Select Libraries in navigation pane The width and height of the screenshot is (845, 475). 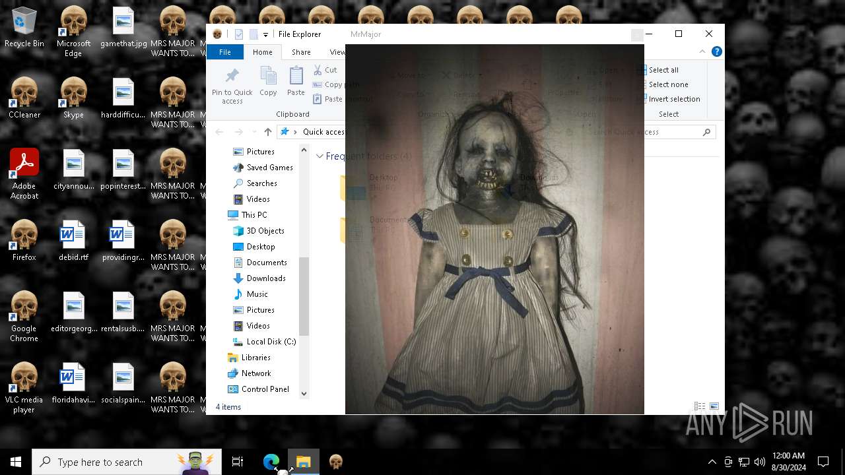pos(249,358)
